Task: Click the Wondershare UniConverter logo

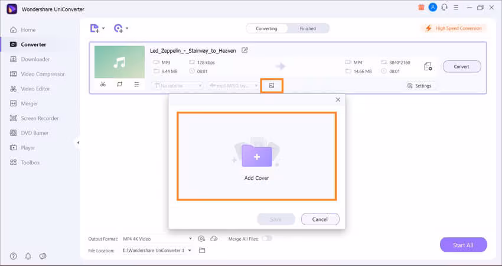Action: coord(12,9)
